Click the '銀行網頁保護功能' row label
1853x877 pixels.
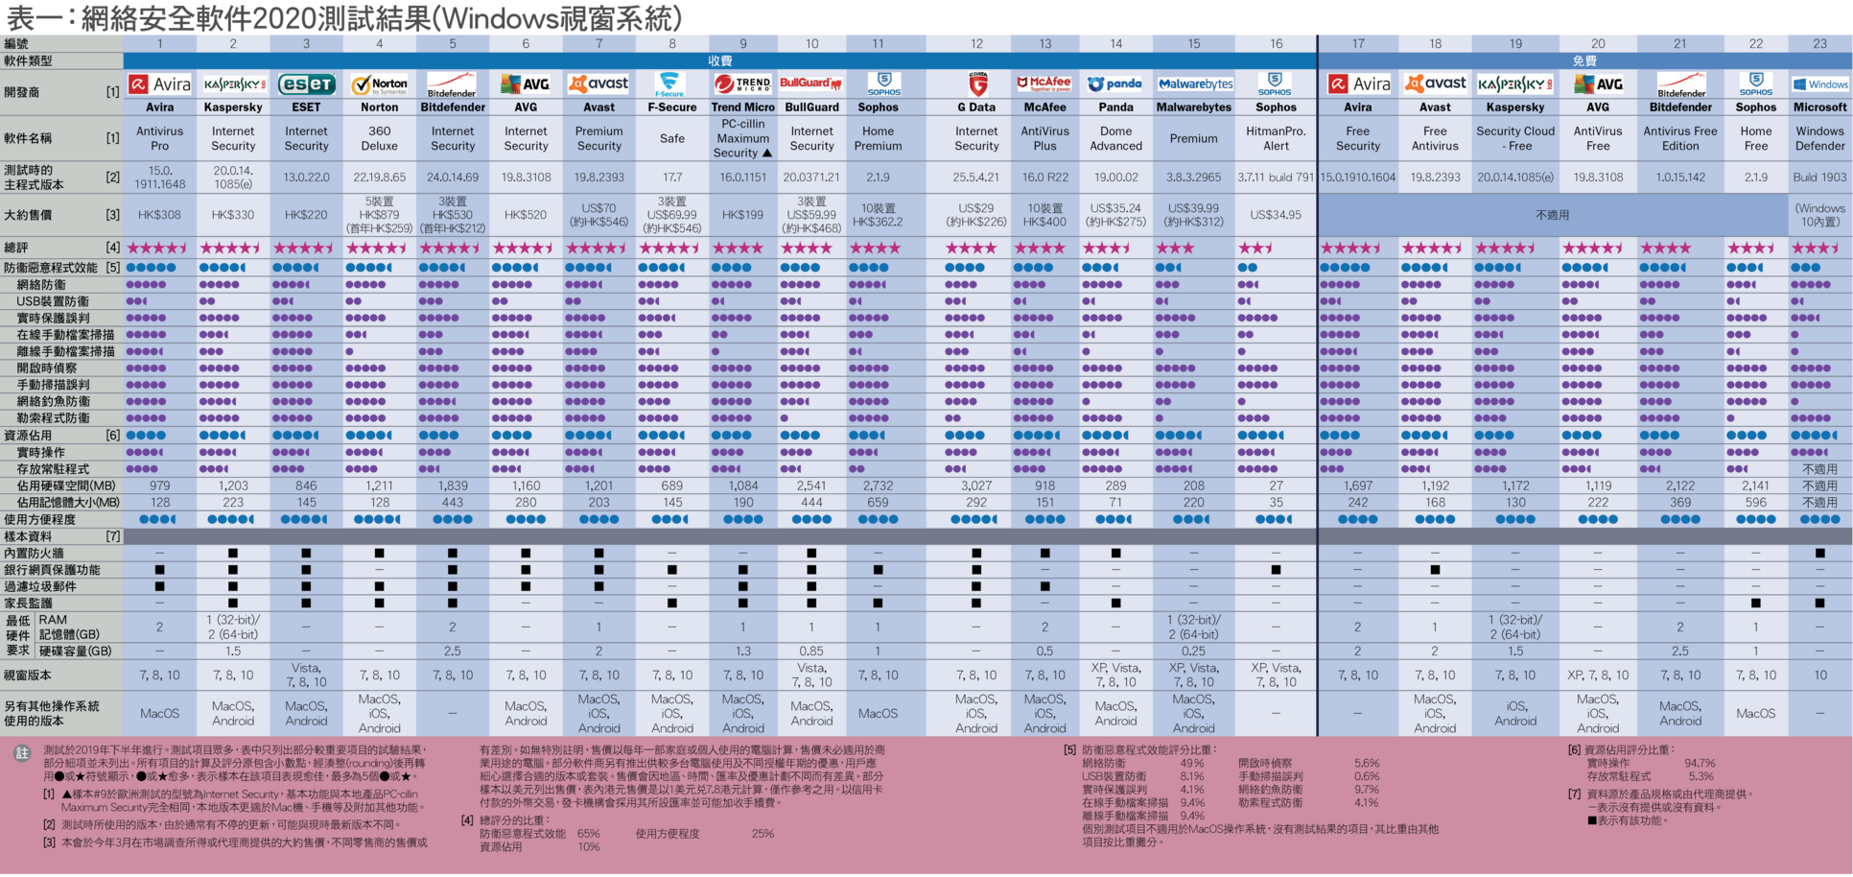(x=52, y=569)
